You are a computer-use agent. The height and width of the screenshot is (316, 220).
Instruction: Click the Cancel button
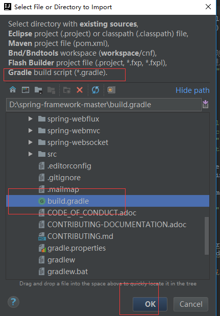click(x=191, y=304)
